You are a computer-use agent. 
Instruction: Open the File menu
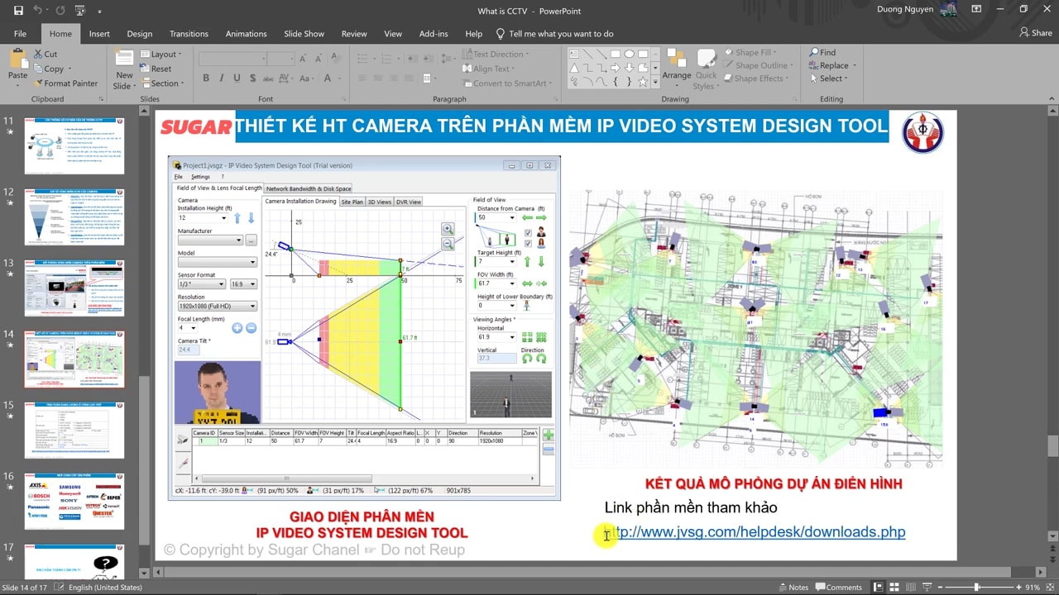20,34
